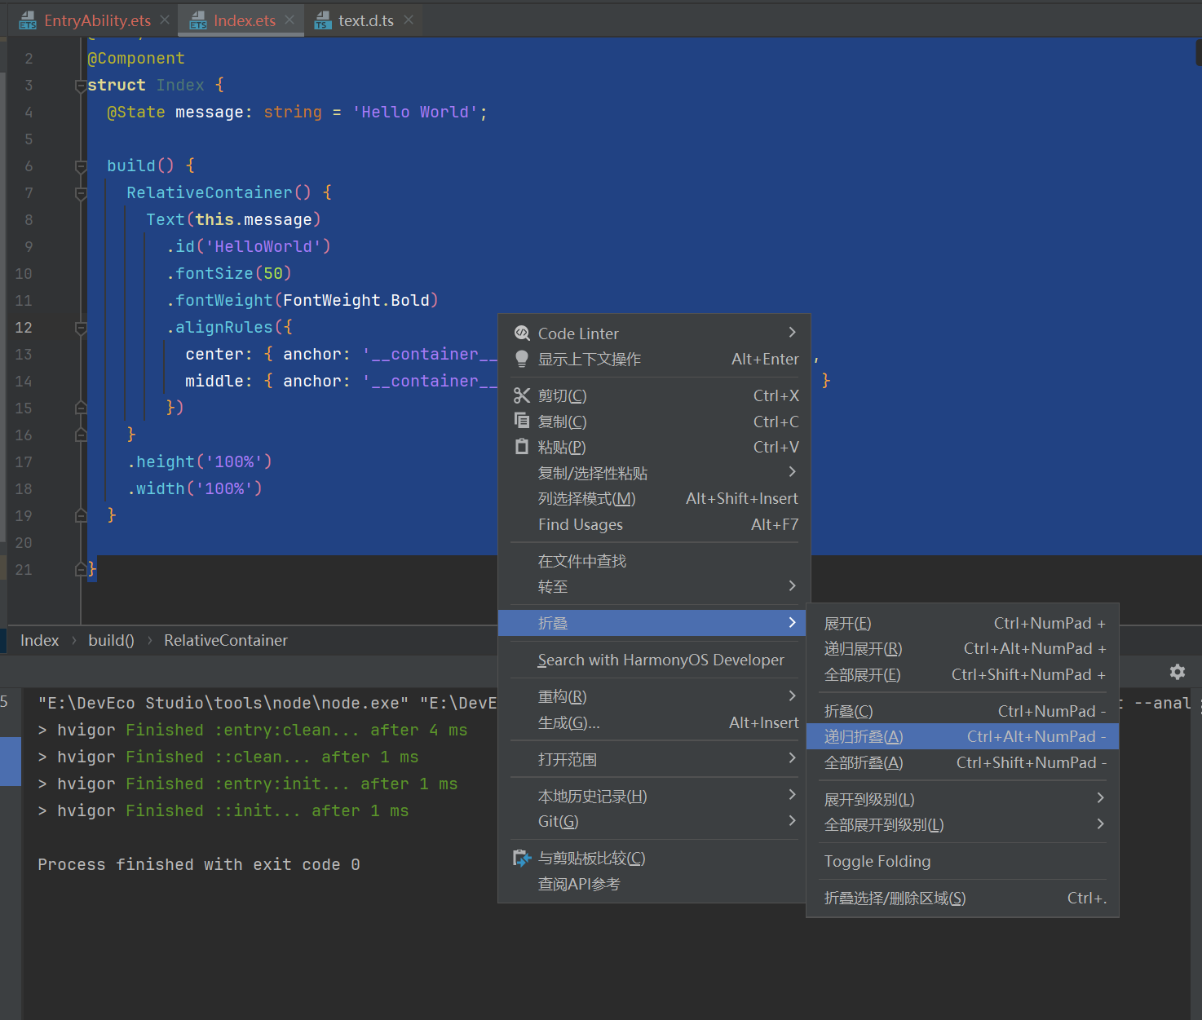Click the scissors cut icon
Image resolution: width=1202 pixels, height=1020 pixels.
tap(522, 395)
